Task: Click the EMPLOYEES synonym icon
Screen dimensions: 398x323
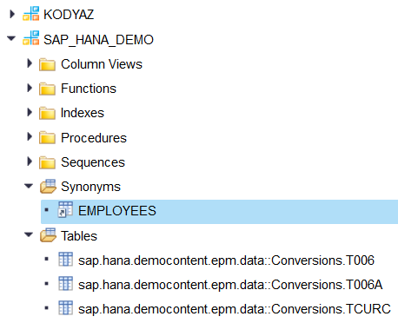Action: coord(65,209)
